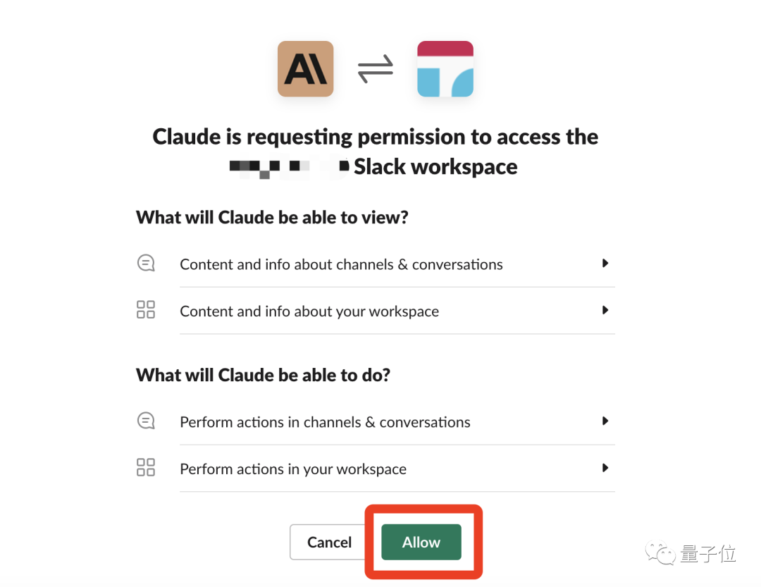Click the 'What will Claude be able to view?' heading
Viewport: 761px width, 587px height.
272,217
